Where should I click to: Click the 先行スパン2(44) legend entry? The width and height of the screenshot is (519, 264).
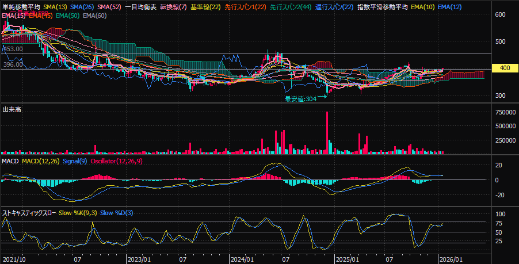pos(291,7)
